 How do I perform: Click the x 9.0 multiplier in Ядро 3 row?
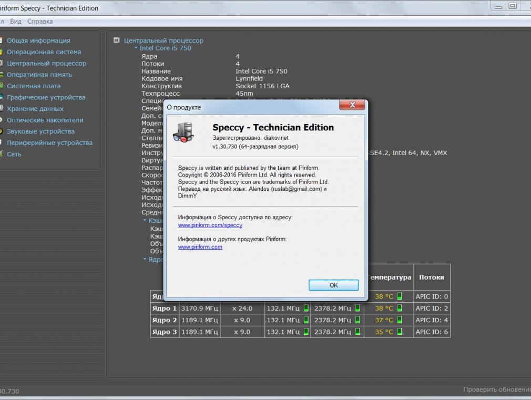242,332
